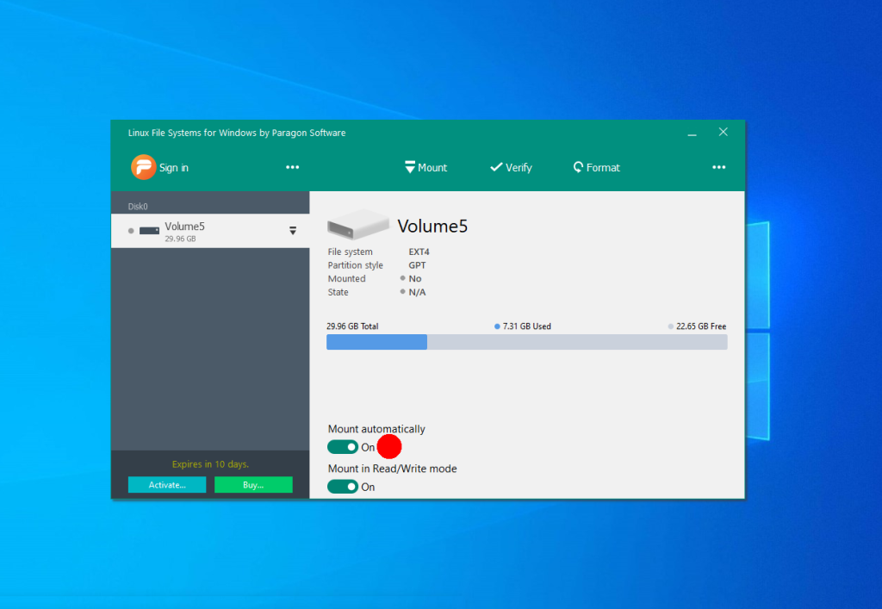
Task: Click the orange Paragon logo icon
Action: 143,167
